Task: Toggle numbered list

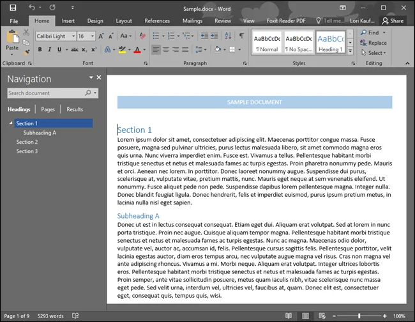Action: tap(171, 36)
